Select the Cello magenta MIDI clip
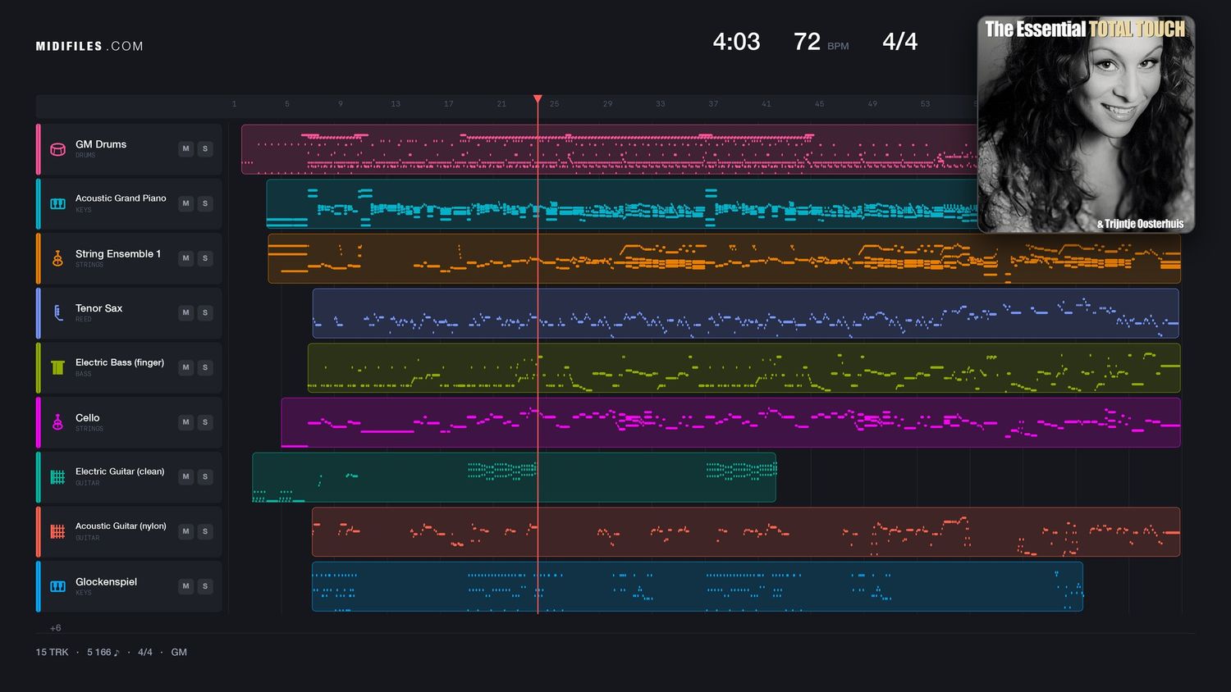 coord(730,422)
